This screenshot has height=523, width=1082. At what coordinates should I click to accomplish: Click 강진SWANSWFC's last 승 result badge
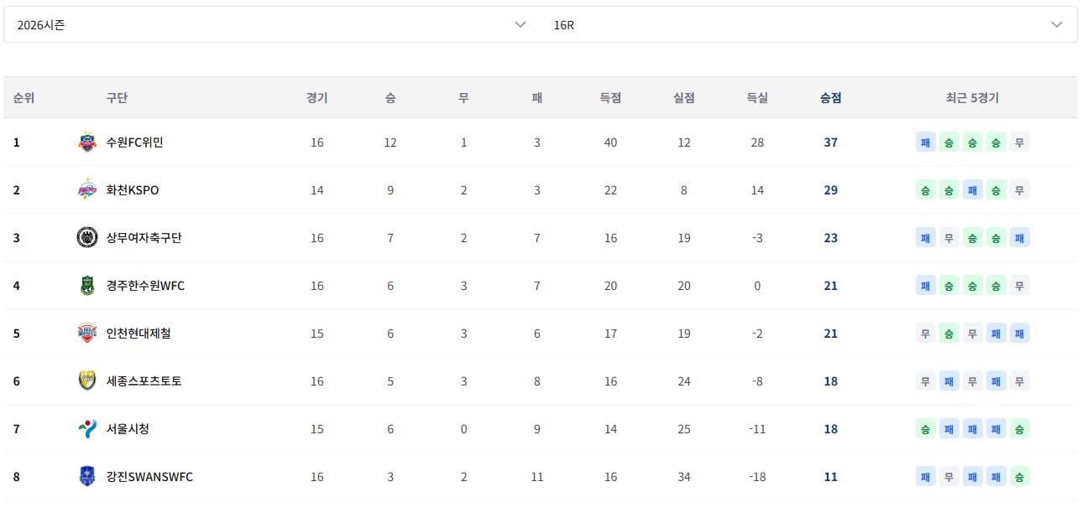click(x=1019, y=477)
